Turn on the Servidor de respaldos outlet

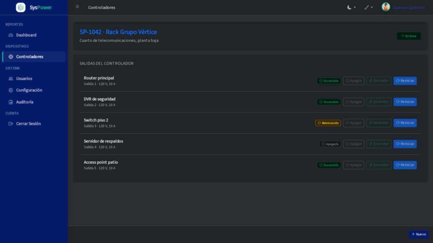(x=379, y=144)
